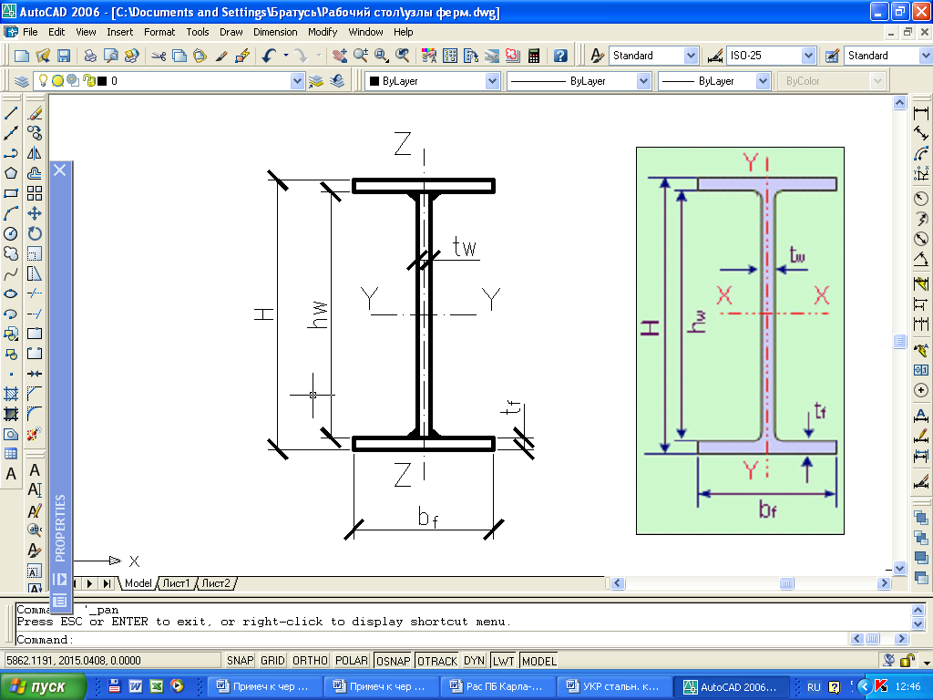Select the Mirror tool
Screen dimensions: 933x700
click(x=35, y=153)
